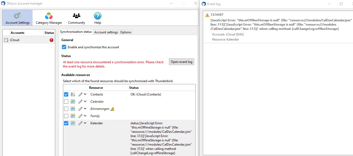This screenshot has width=353, height=156.
Task: Click the Open event log button
Action: coord(181,62)
